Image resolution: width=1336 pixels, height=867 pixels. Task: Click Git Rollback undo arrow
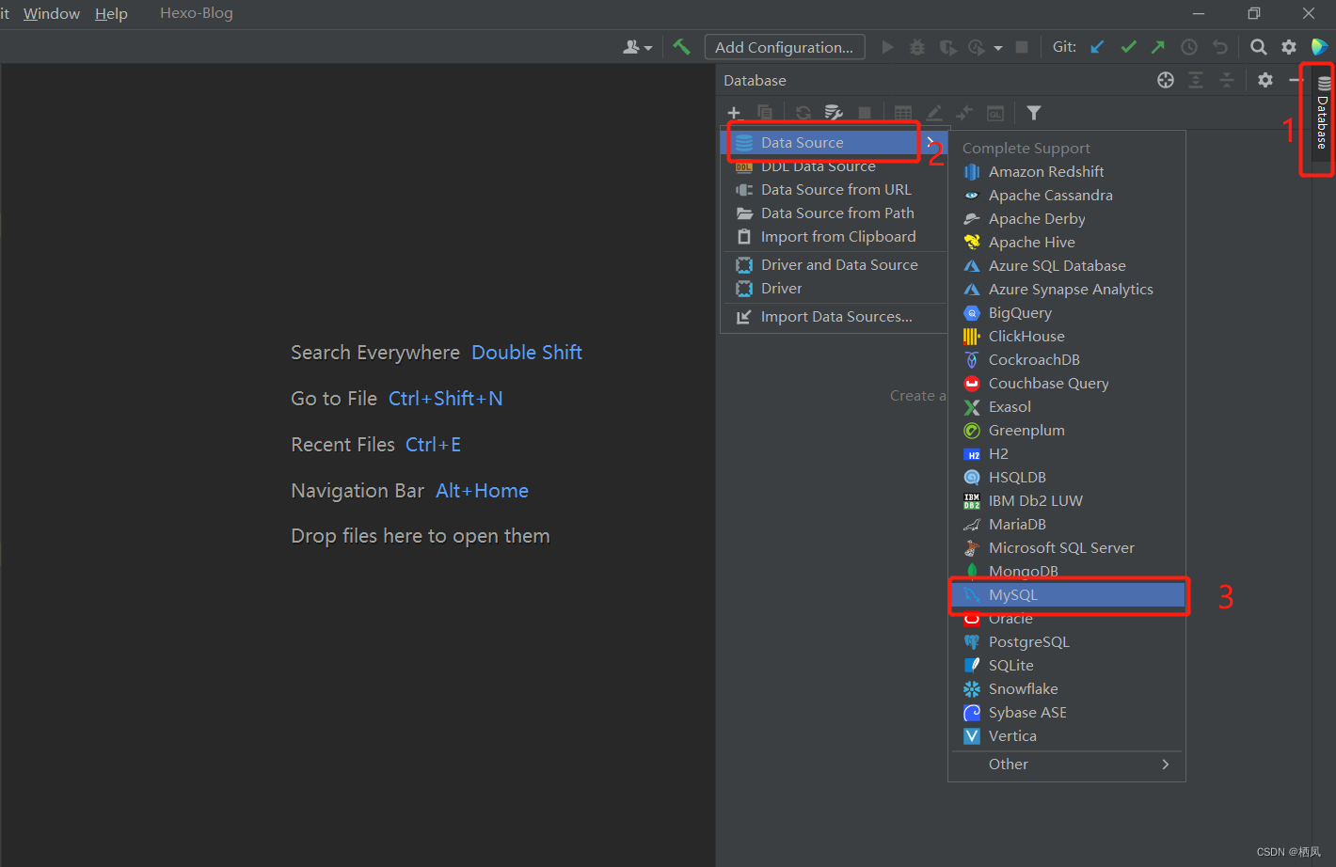1220,47
